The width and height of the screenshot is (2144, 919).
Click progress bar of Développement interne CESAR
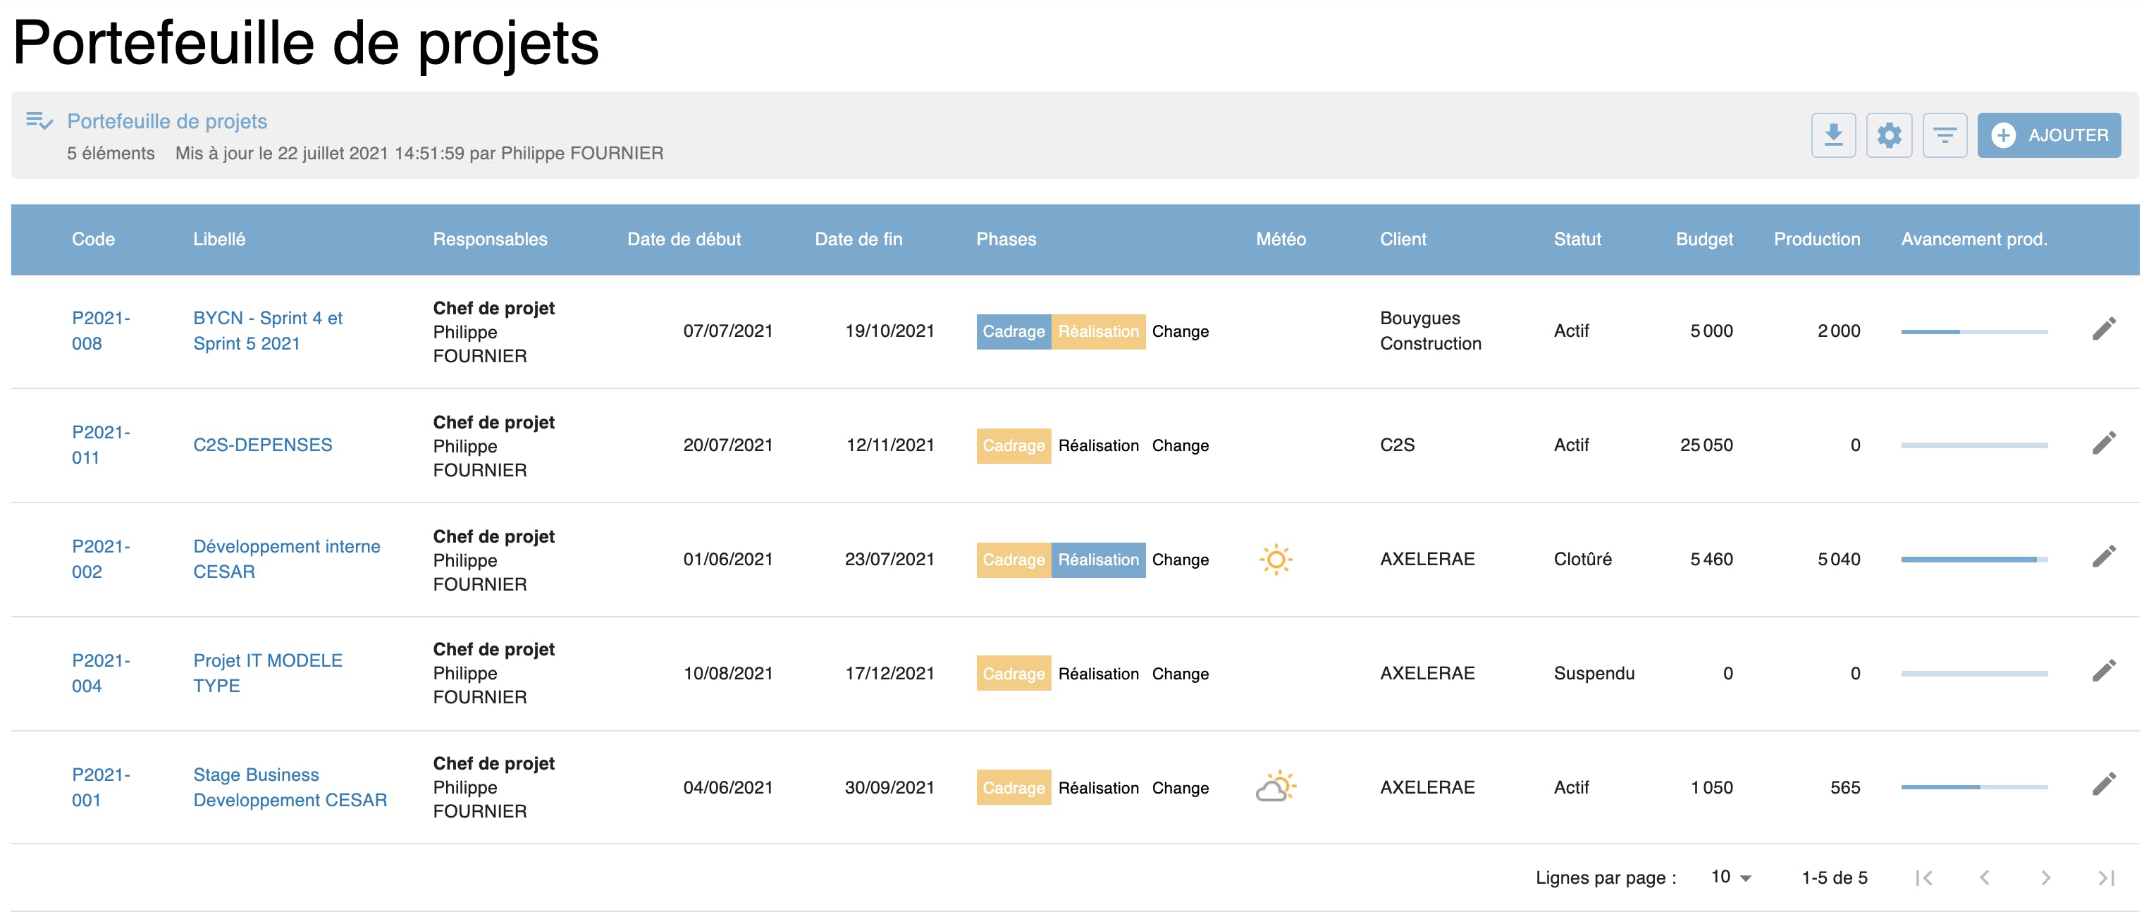pyautogui.click(x=1973, y=560)
